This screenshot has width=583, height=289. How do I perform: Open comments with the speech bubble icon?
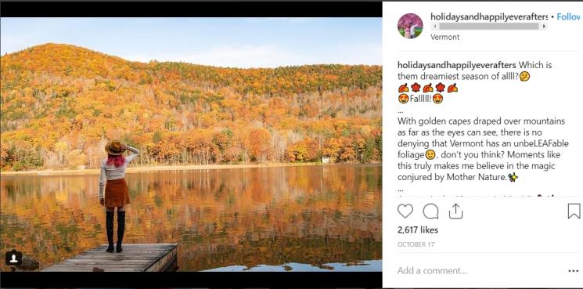coord(430,211)
